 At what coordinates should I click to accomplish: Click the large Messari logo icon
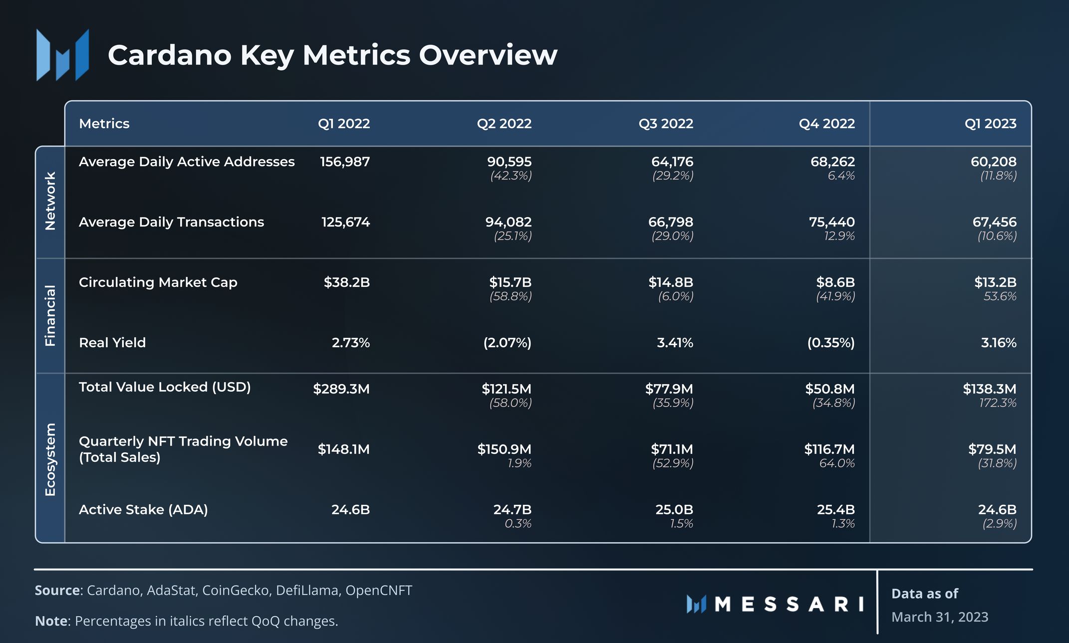click(62, 55)
